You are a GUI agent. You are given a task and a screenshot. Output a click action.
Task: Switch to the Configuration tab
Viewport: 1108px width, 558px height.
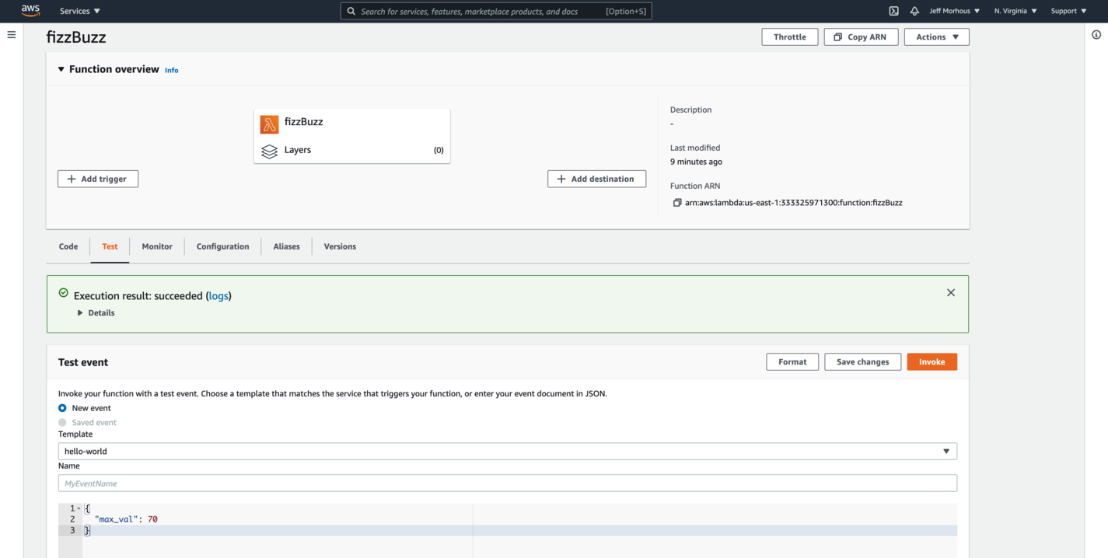pos(222,246)
